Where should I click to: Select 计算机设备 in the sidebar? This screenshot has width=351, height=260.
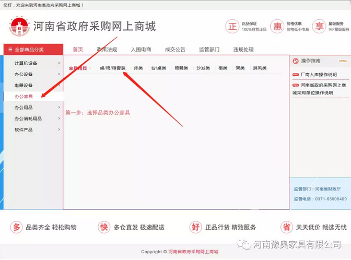click(26, 63)
